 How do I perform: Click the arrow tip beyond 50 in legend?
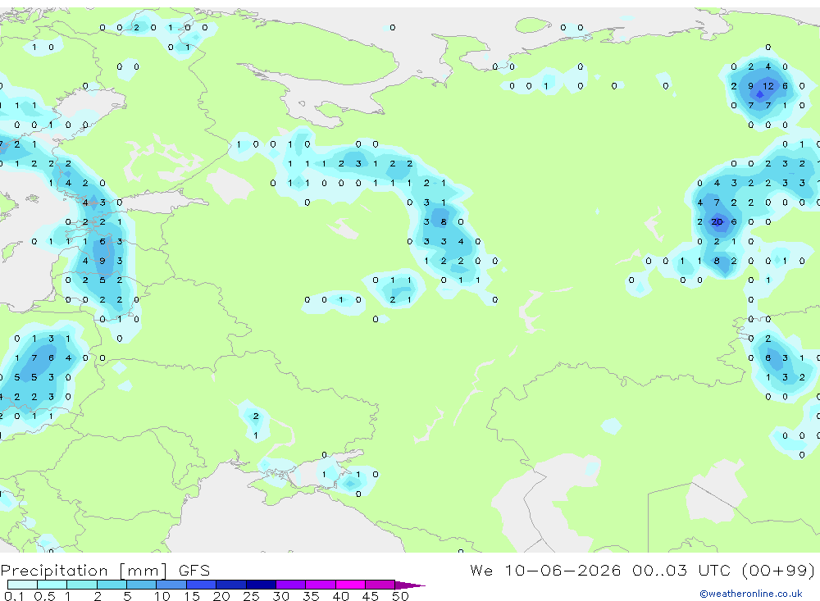410,585
